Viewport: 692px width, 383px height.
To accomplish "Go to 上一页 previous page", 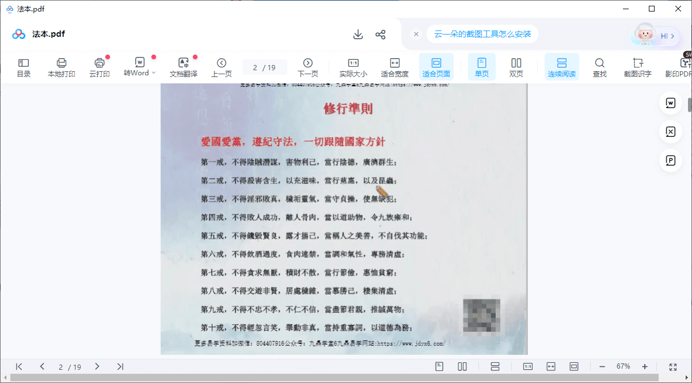I will click(x=222, y=67).
